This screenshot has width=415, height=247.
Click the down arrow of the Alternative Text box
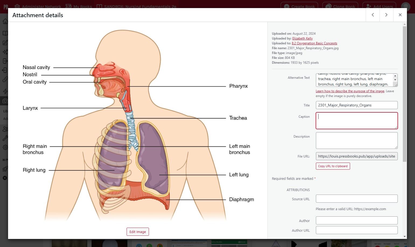(395, 80)
